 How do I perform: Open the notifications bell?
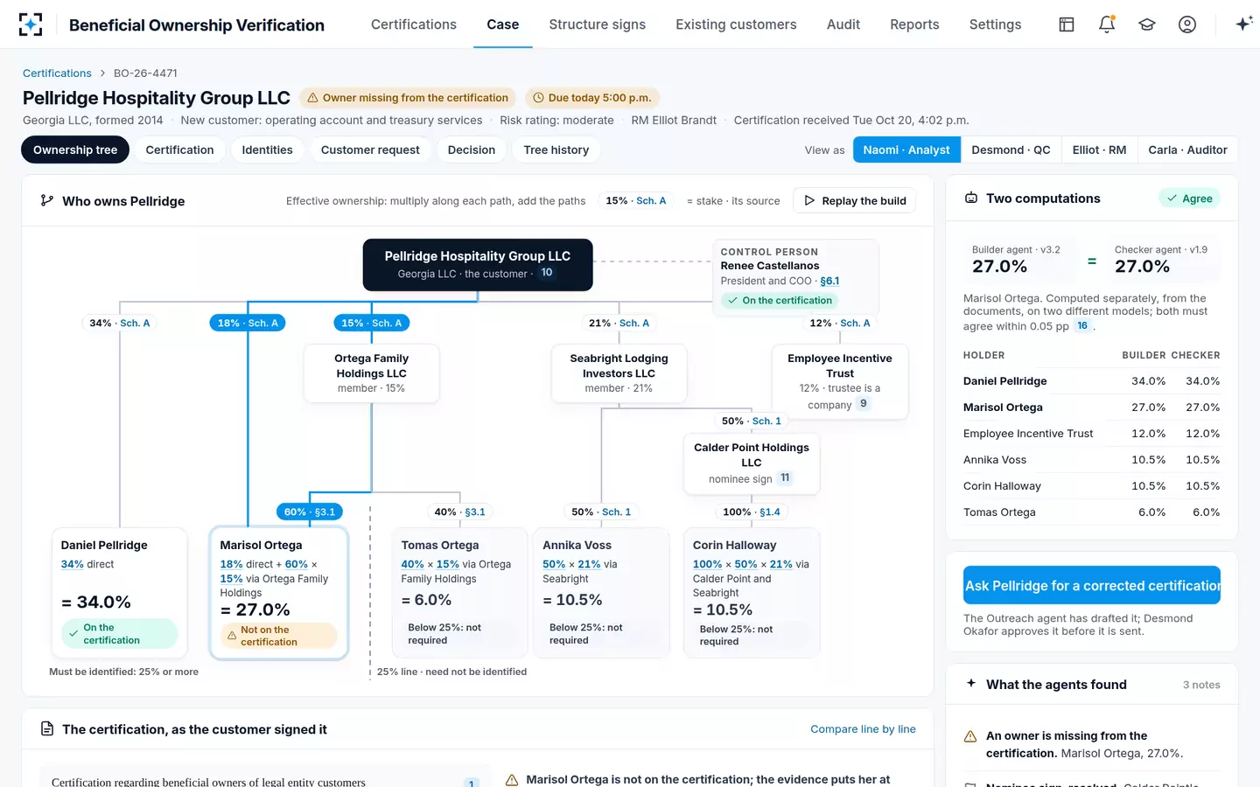(x=1107, y=24)
